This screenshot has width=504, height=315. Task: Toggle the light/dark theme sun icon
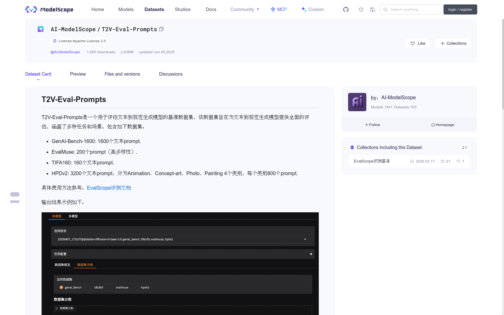[x=361, y=9]
